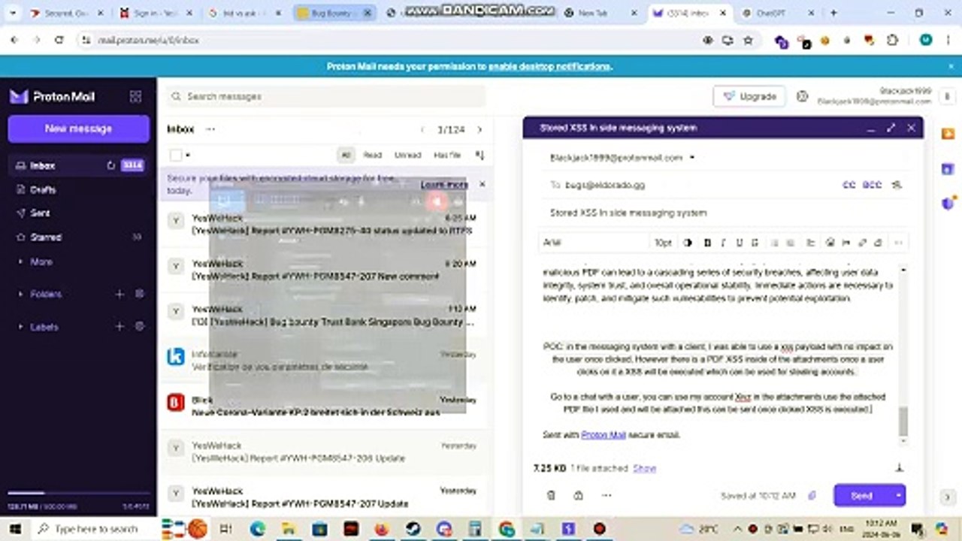
Task: Open text alignment options
Action: point(810,243)
